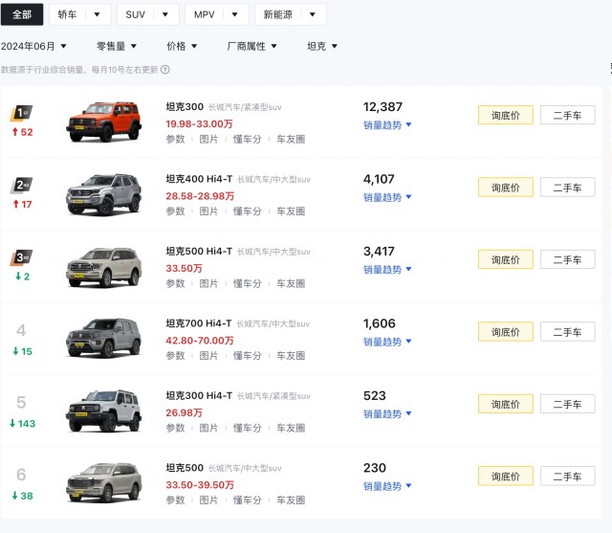Screen dimensions: 612x533
Task: Click 二手车 for 坦克500 Hi4-T
Action: [x=567, y=259]
